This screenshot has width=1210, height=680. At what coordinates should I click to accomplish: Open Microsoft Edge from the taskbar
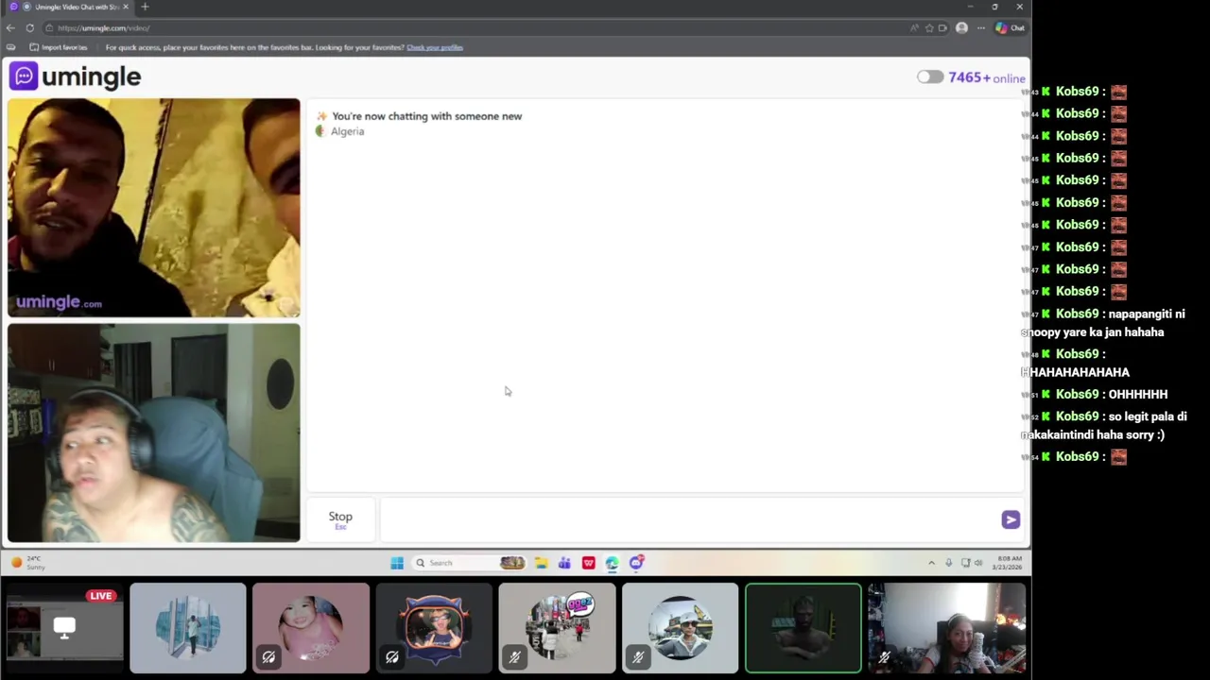(613, 563)
